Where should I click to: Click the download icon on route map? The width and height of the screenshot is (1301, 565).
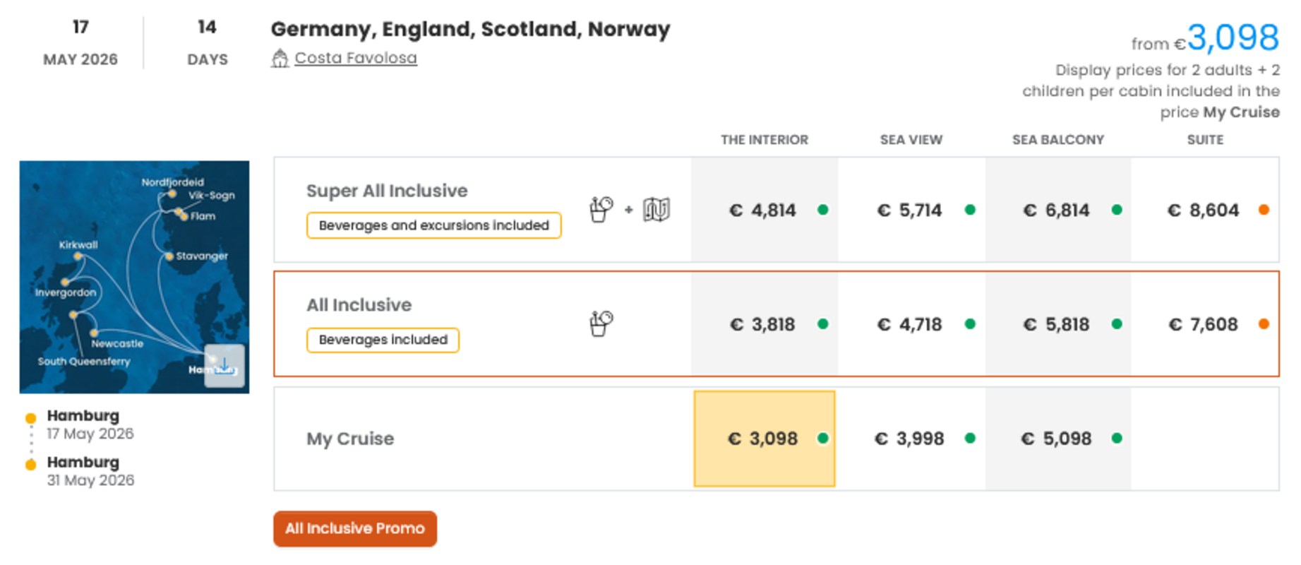click(x=224, y=366)
